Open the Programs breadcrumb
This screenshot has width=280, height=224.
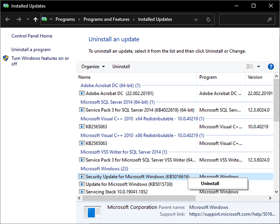[x=65, y=19]
